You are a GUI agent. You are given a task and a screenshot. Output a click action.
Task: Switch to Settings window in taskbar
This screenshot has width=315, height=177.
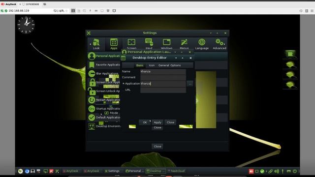pos(112,171)
